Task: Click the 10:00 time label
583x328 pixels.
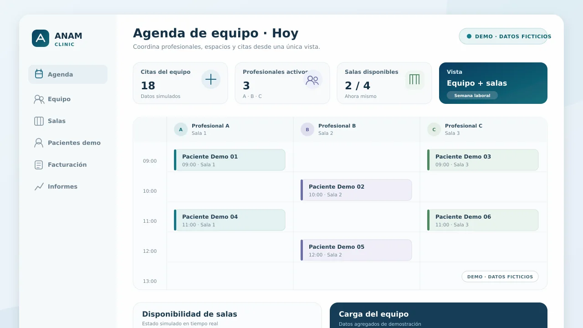Action: (150, 191)
